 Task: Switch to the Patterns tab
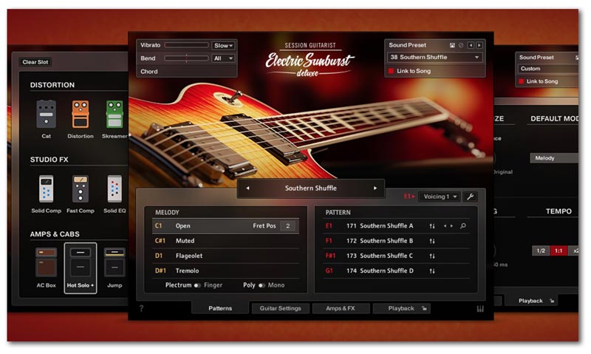coord(220,308)
